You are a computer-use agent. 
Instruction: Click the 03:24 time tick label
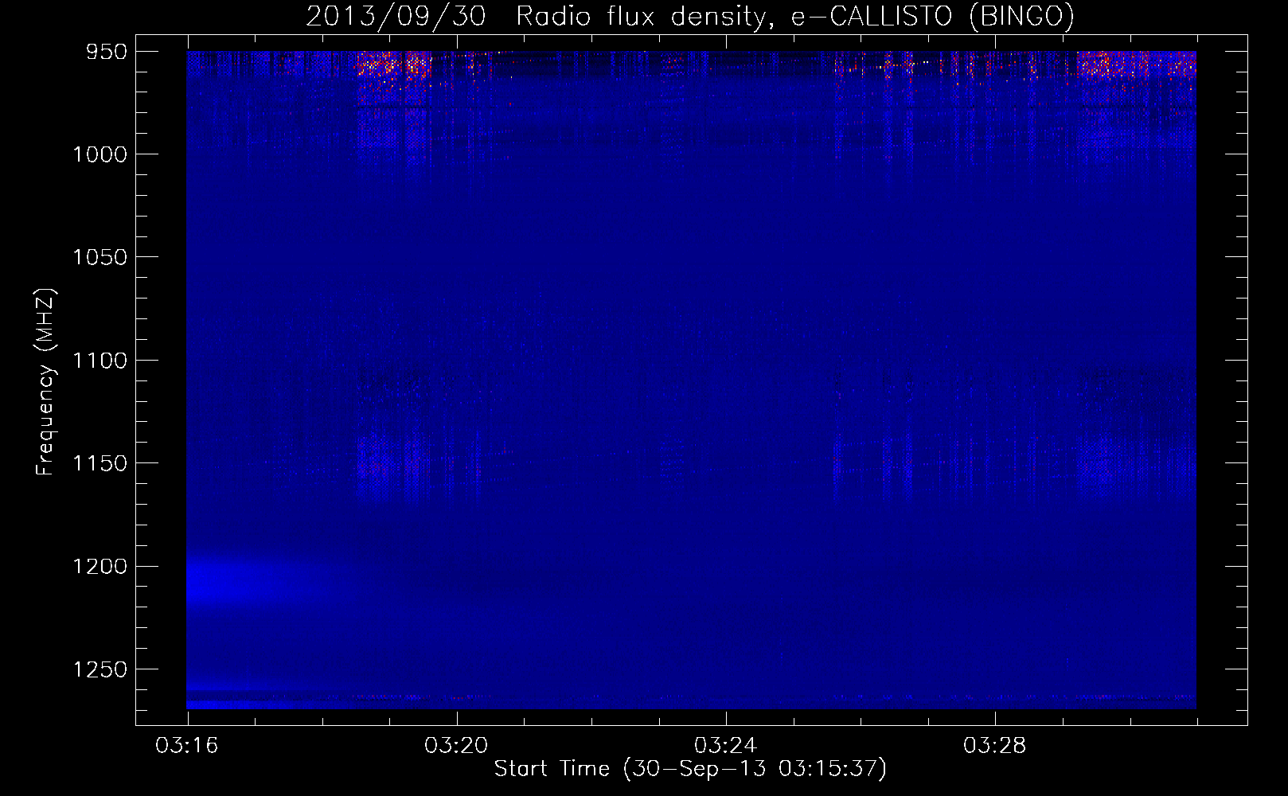725,746
